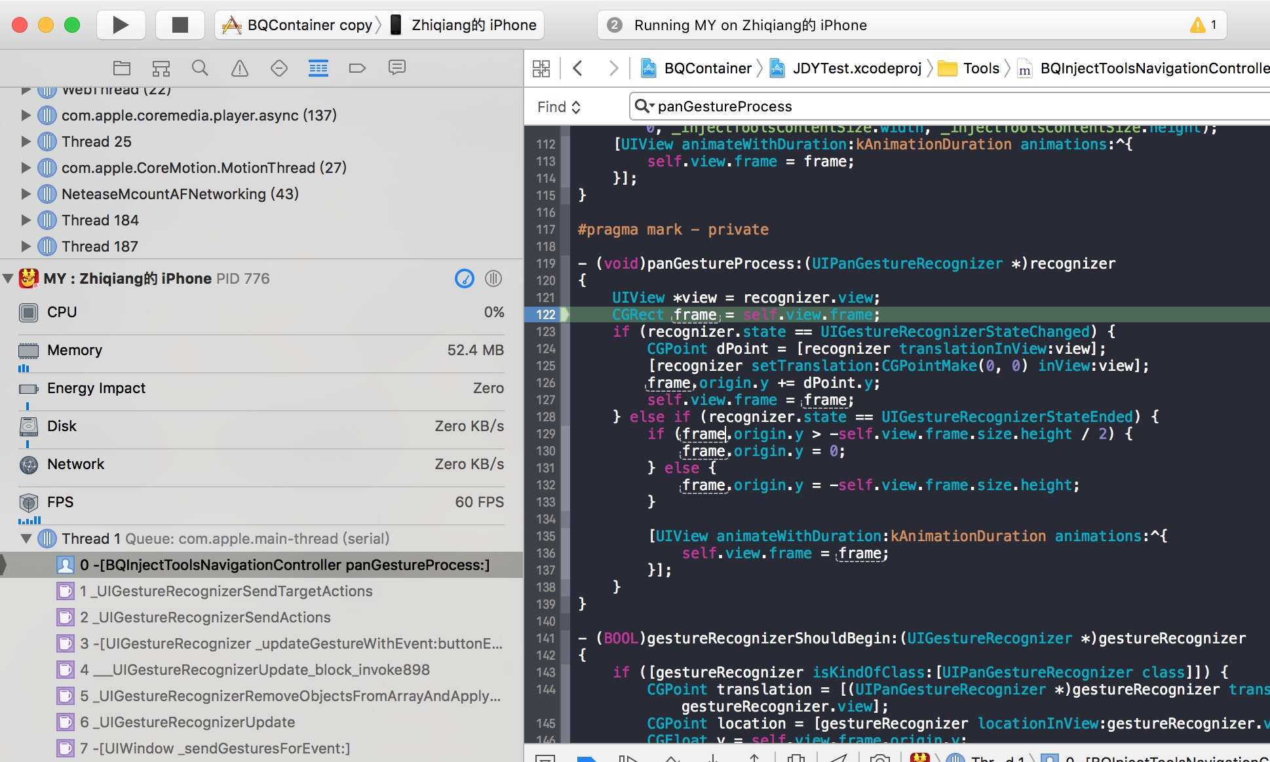Open the Project navigator folder icon
This screenshot has height=762, width=1270.
122,67
